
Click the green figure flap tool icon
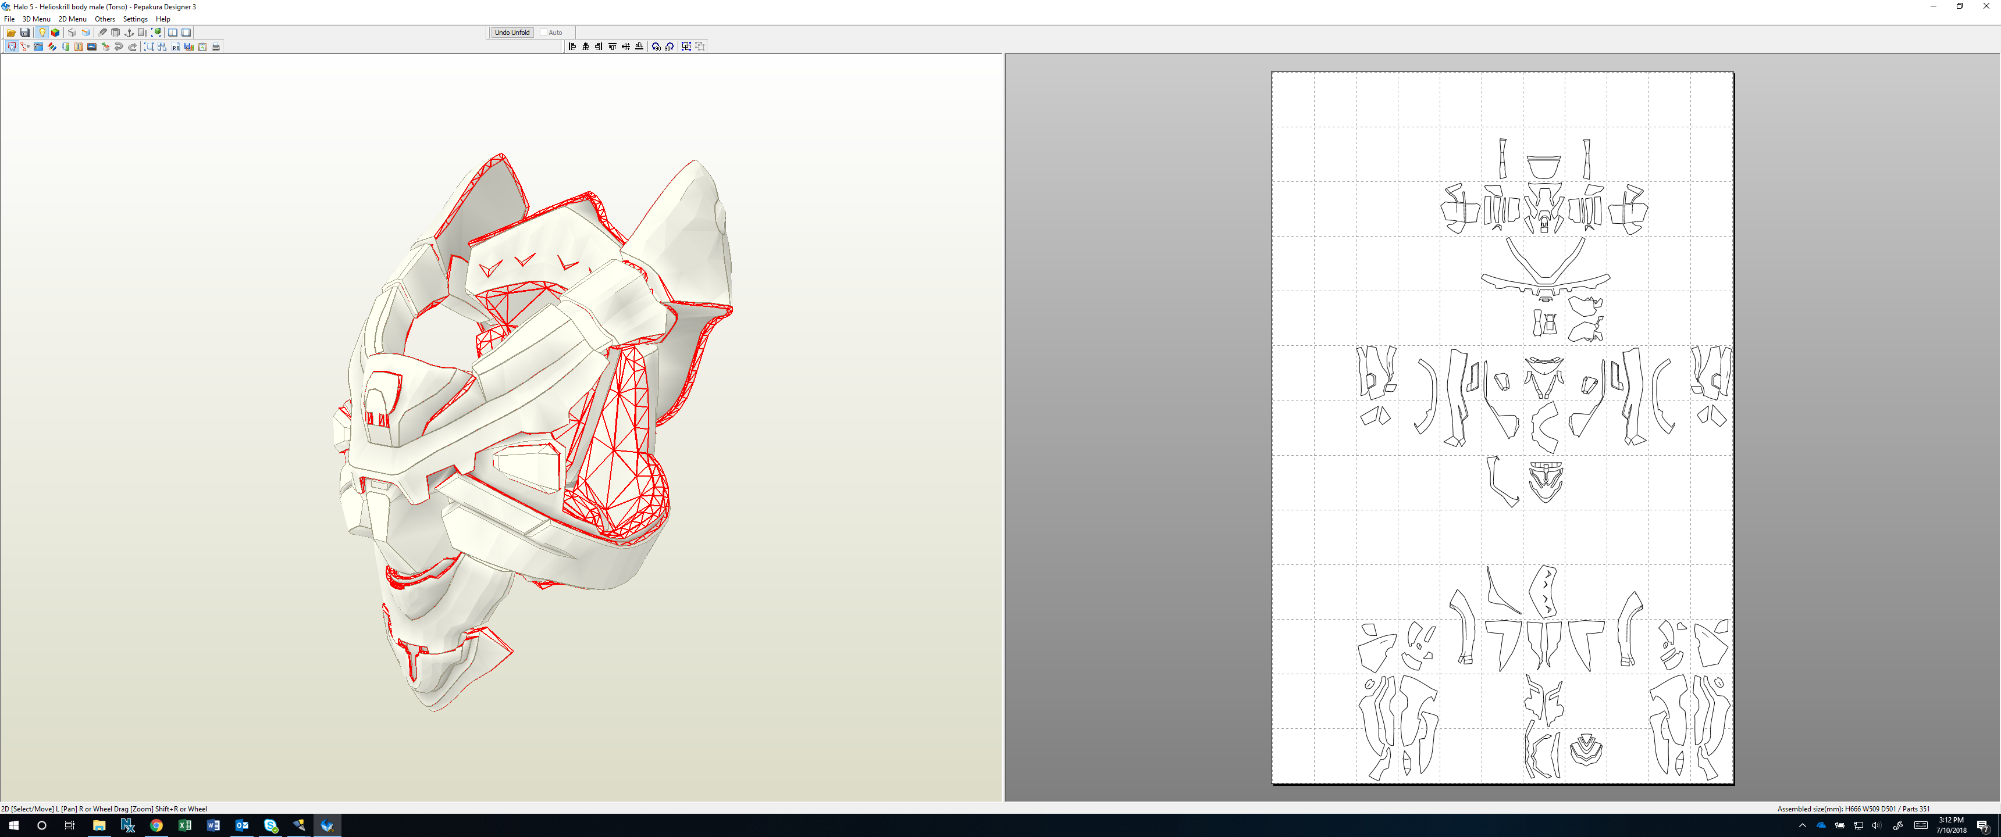66,46
